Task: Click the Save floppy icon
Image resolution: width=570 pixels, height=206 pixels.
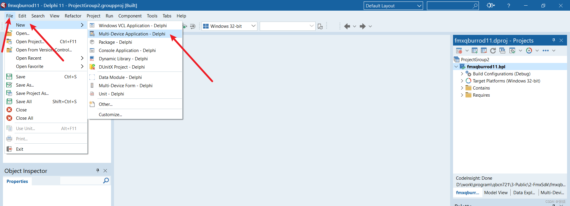Action: 9,77
